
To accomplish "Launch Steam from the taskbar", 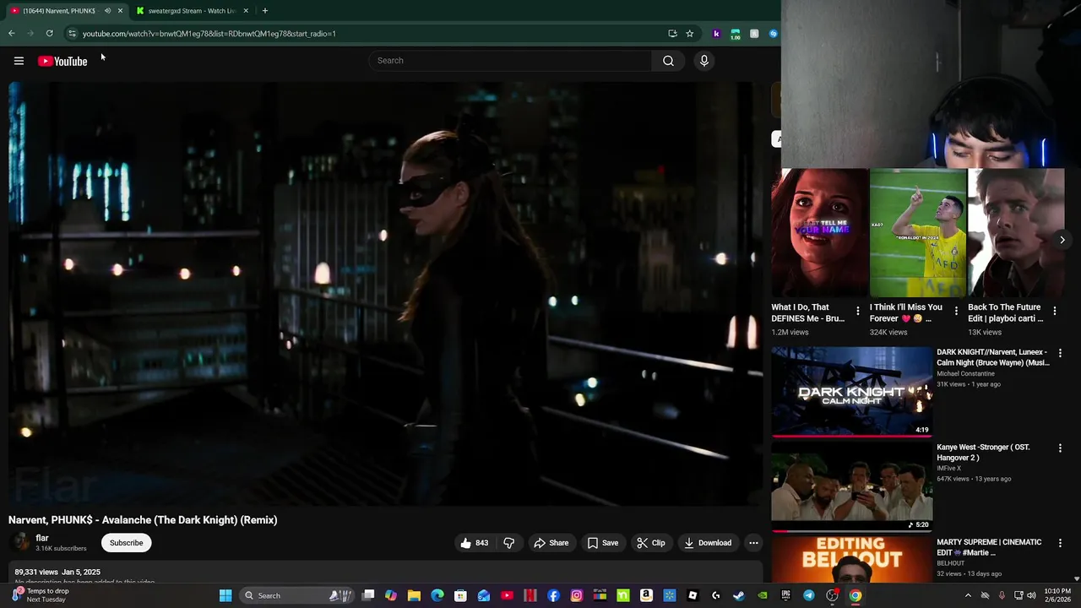I will click(739, 595).
